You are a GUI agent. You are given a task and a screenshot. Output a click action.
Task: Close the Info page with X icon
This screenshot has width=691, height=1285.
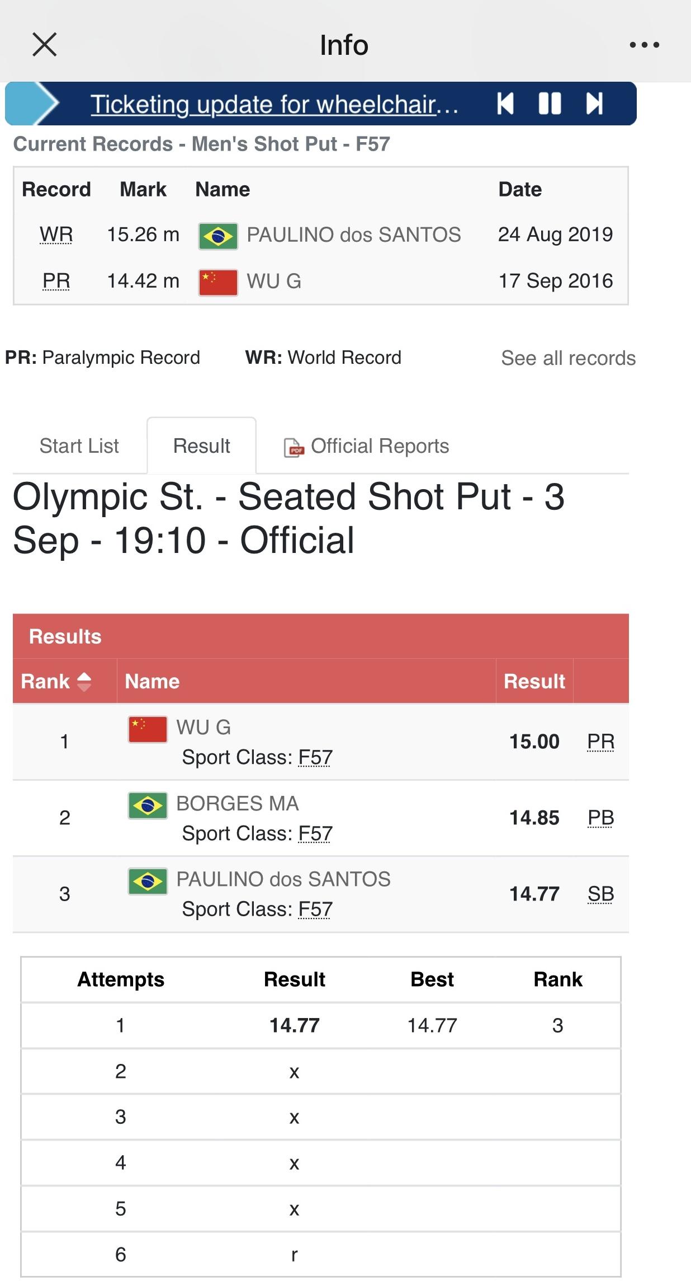[x=45, y=45]
